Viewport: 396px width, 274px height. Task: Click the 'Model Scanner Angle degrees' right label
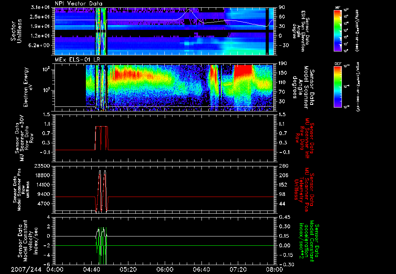pos(303,87)
